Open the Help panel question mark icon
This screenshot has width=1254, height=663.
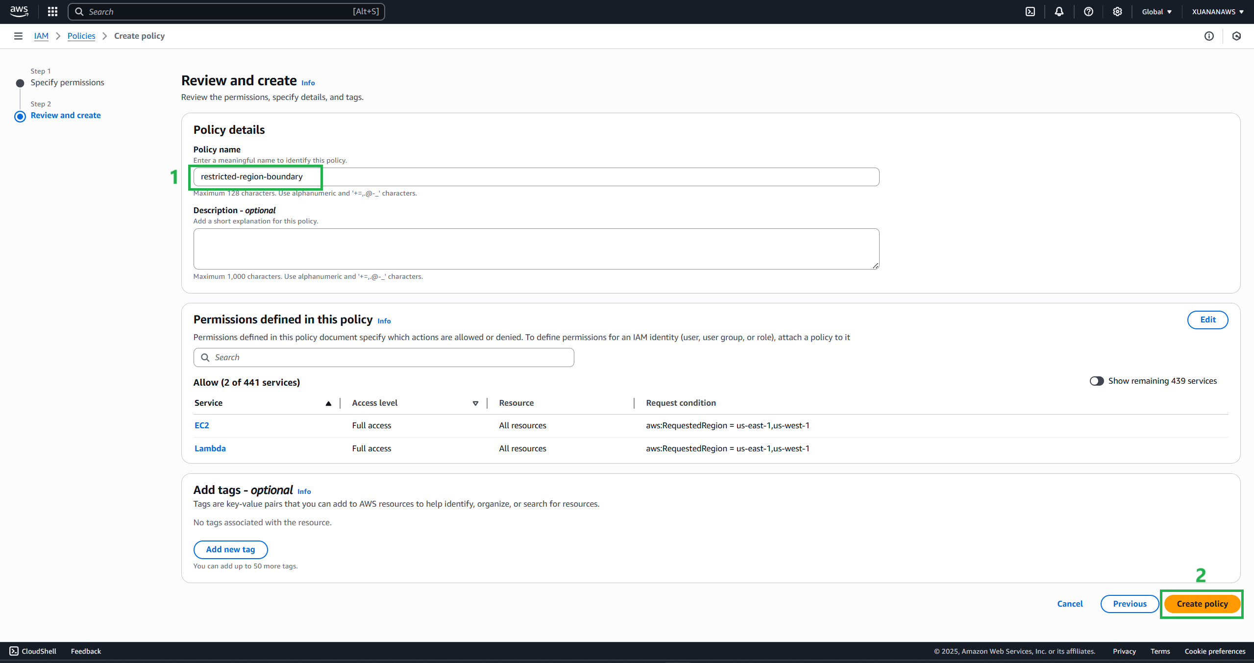1088,11
